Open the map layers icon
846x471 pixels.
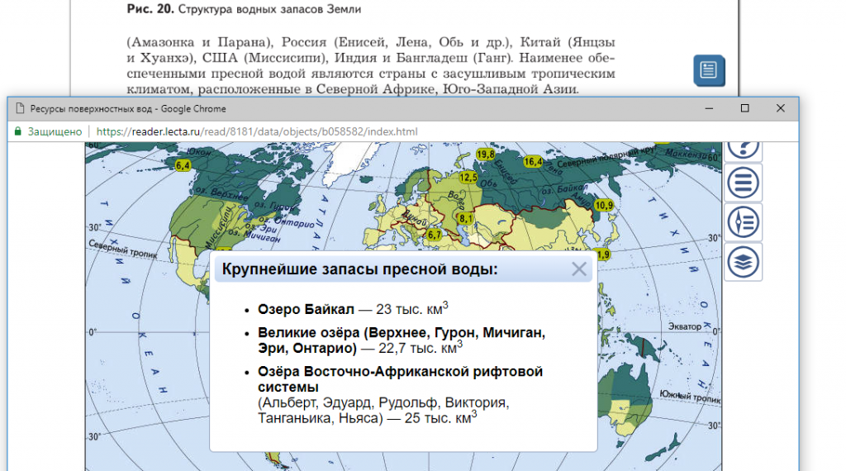[x=743, y=262]
